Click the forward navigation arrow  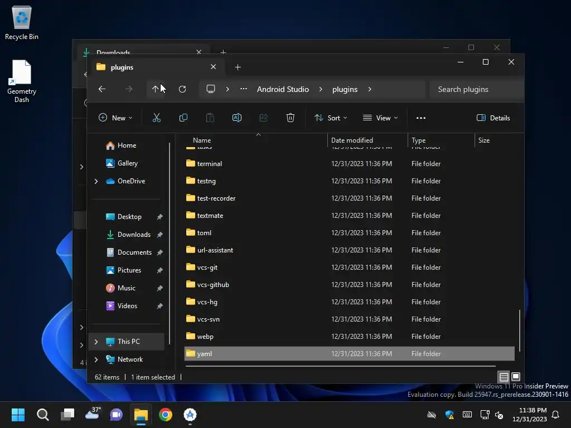(129, 89)
